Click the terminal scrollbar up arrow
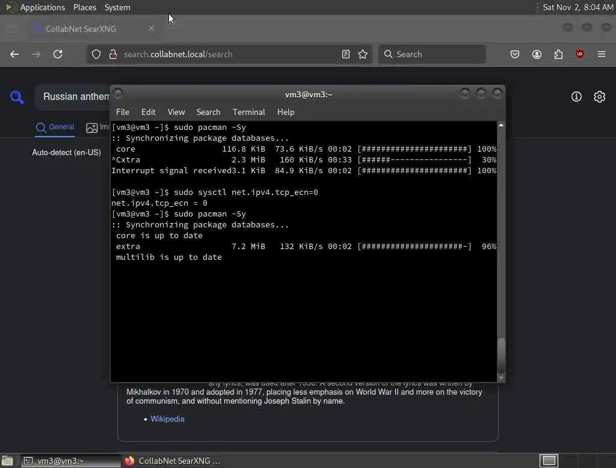 [501, 125]
